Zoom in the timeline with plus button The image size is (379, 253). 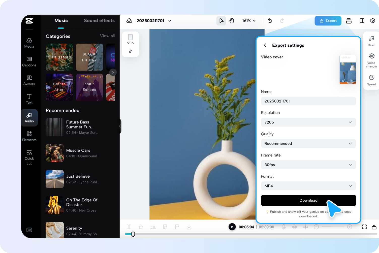pos(350,227)
